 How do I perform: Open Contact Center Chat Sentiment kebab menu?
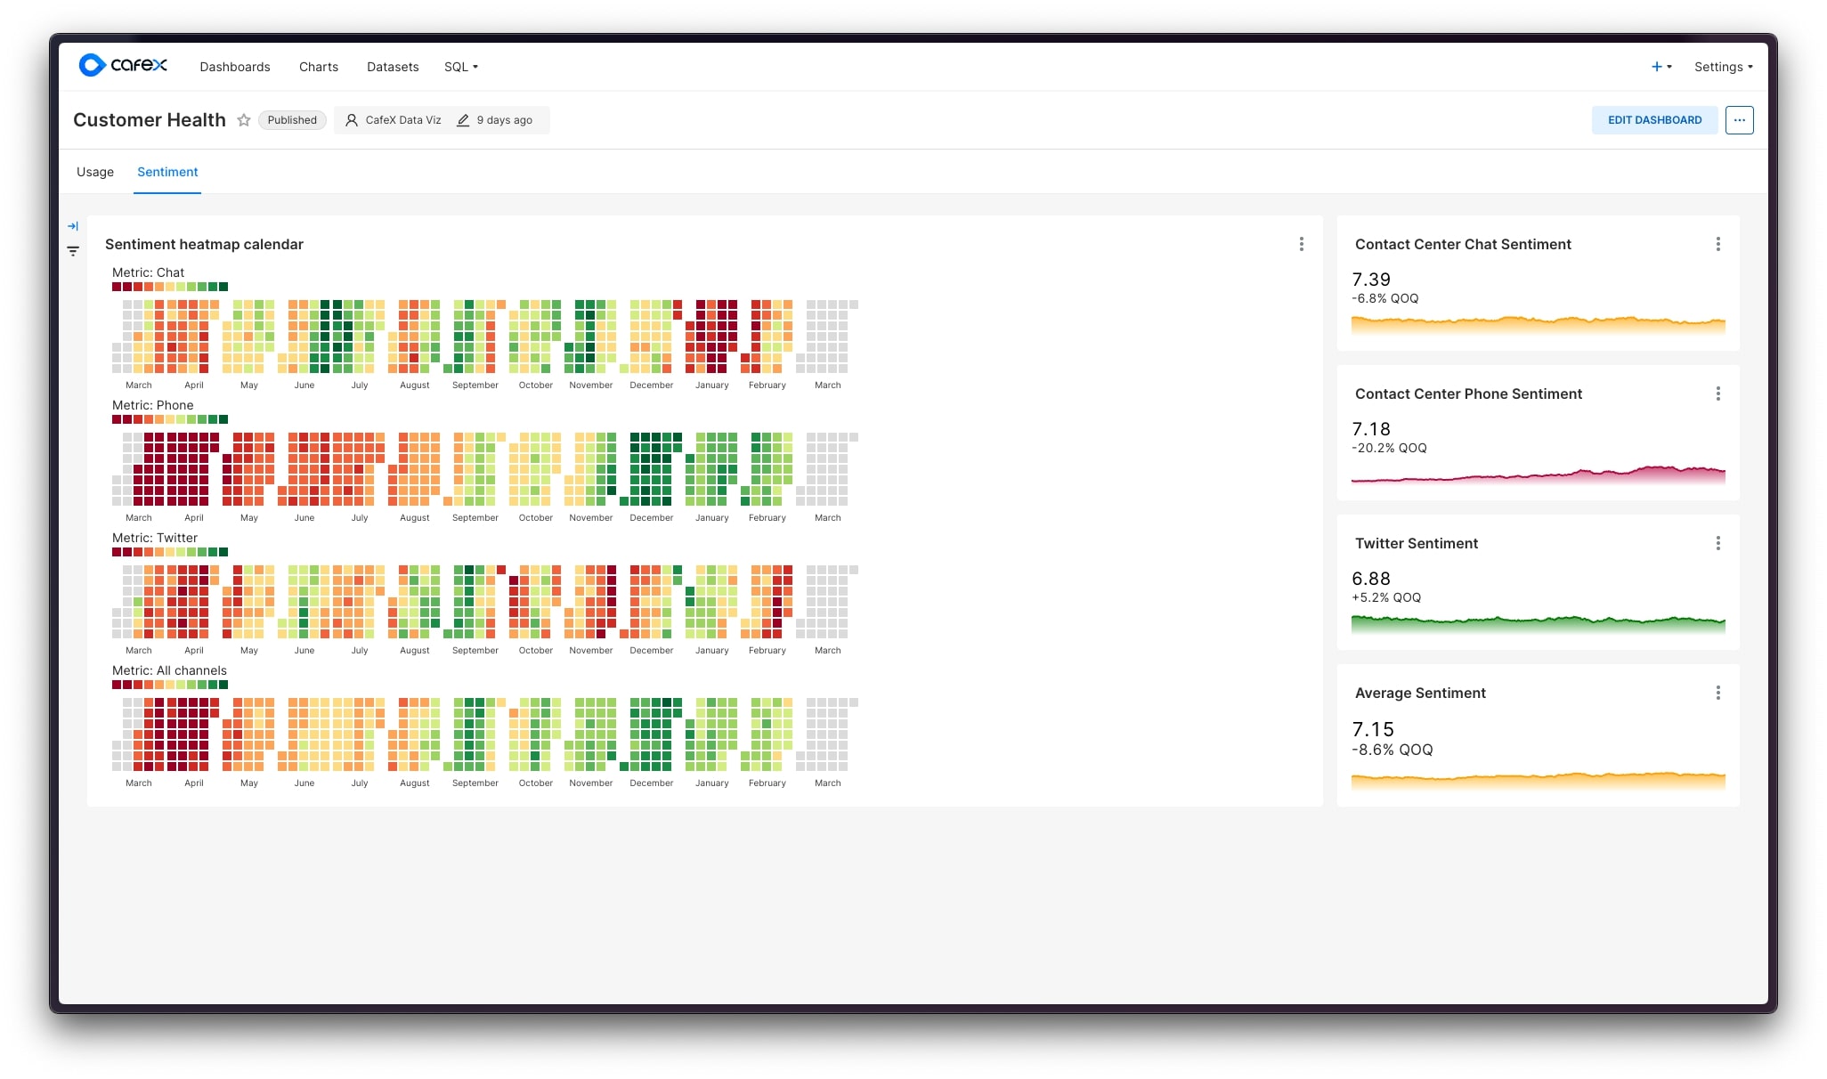pyautogui.click(x=1717, y=244)
